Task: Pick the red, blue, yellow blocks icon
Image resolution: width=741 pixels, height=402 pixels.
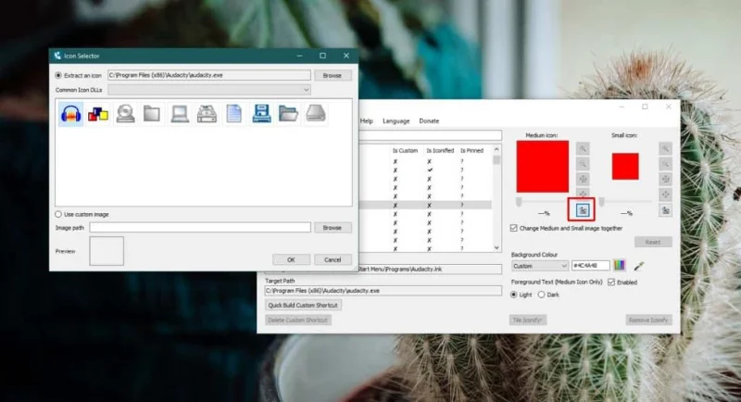Action: click(x=98, y=114)
